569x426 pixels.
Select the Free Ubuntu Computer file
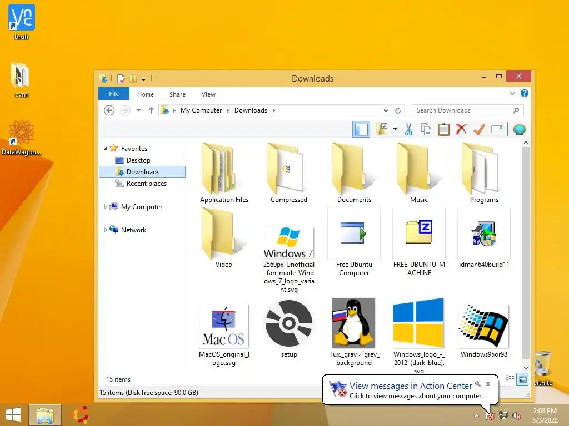coord(354,242)
